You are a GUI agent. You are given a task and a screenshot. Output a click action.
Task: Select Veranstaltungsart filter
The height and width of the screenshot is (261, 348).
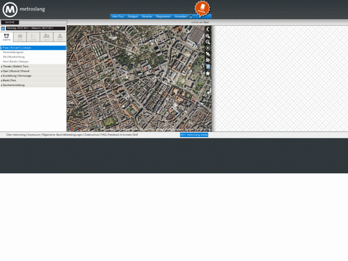coord(13,52)
